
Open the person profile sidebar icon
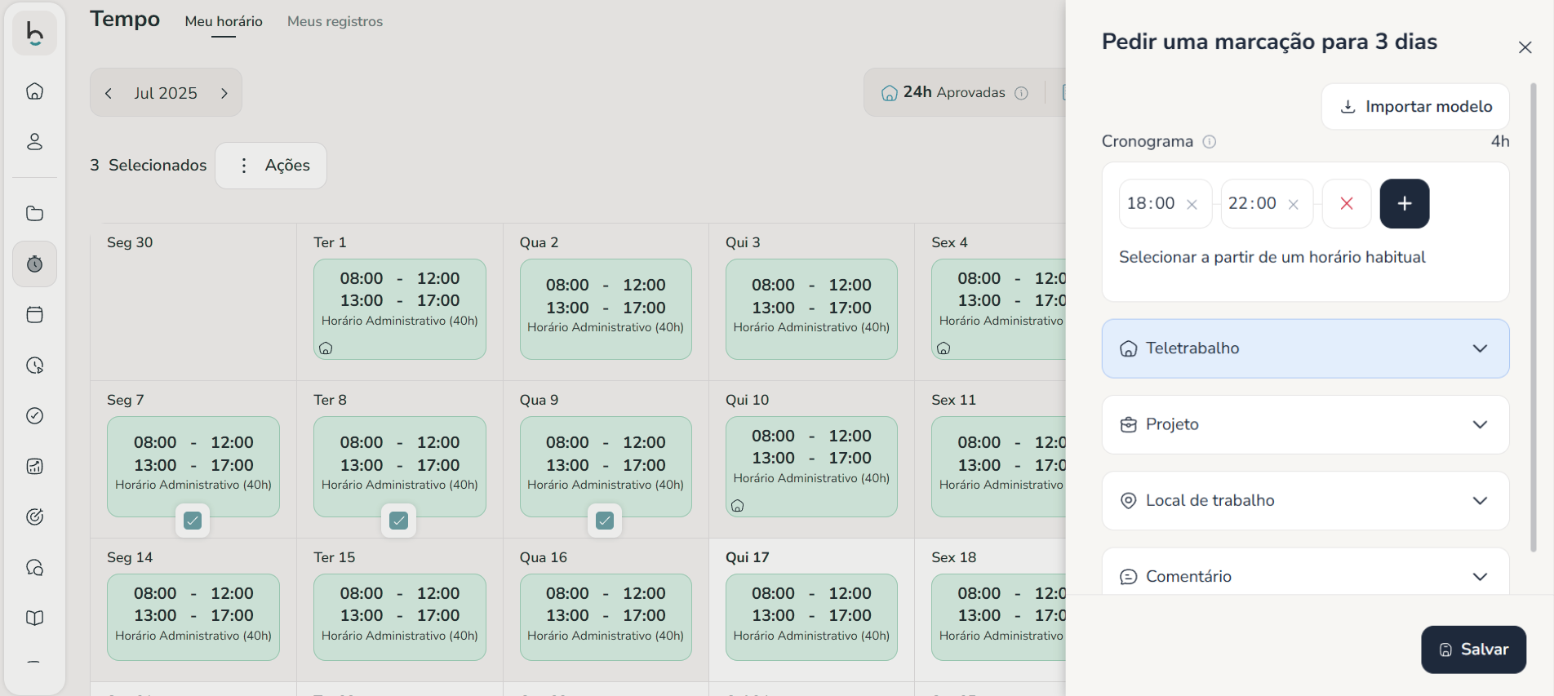coord(34,142)
